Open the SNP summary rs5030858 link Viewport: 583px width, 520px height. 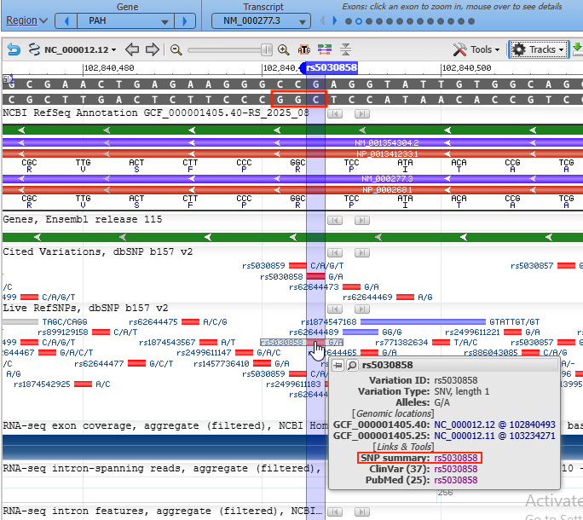[456, 458]
